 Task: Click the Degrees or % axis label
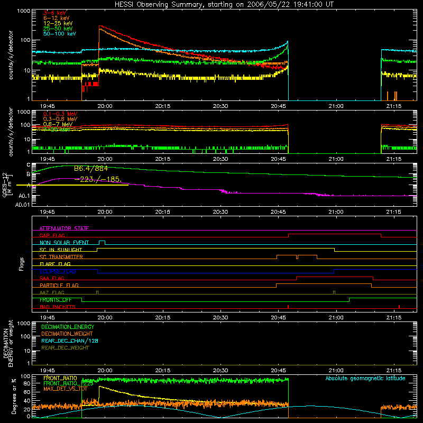pyautogui.click(x=14, y=396)
